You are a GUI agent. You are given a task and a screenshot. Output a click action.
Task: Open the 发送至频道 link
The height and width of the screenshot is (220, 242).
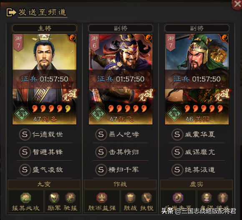43,12
